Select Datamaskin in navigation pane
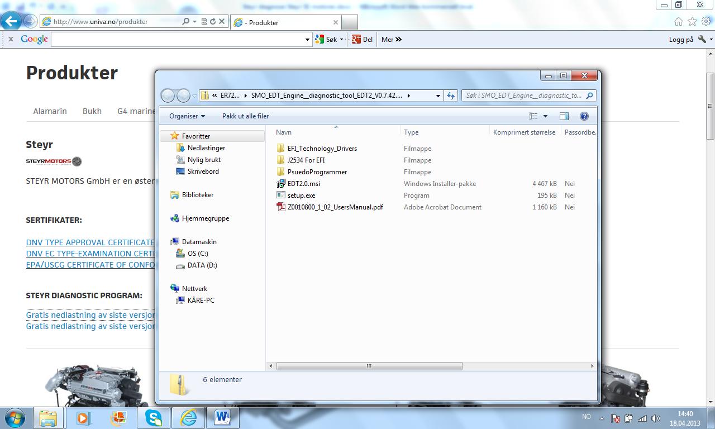The image size is (715, 429). [x=199, y=242]
